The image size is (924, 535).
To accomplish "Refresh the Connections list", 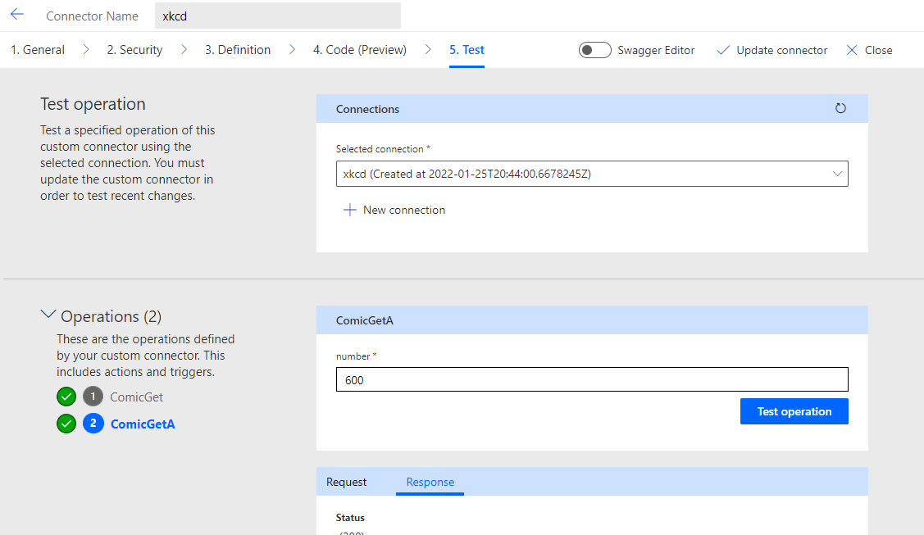I will tap(840, 108).
